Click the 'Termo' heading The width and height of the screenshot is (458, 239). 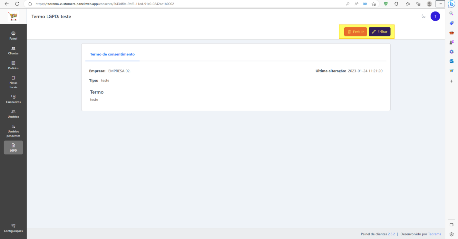pyautogui.click(x=97, y=92)
